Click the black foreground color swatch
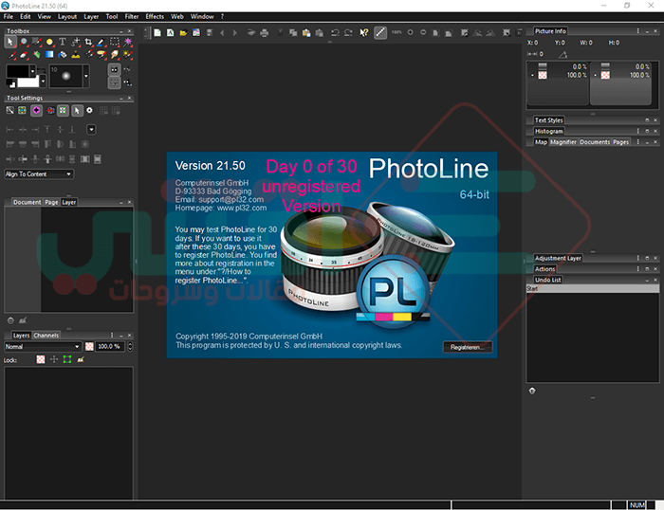Viewport: 664px width, 510px height. (17, 71)
